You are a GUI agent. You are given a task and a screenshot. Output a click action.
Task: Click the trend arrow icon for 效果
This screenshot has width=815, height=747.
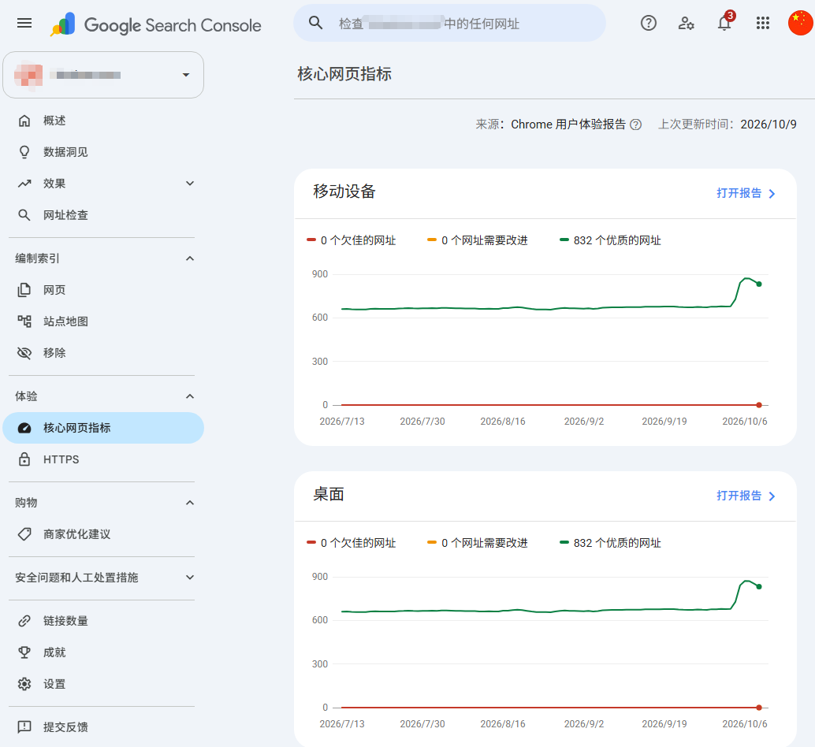(x=24, y=184)
